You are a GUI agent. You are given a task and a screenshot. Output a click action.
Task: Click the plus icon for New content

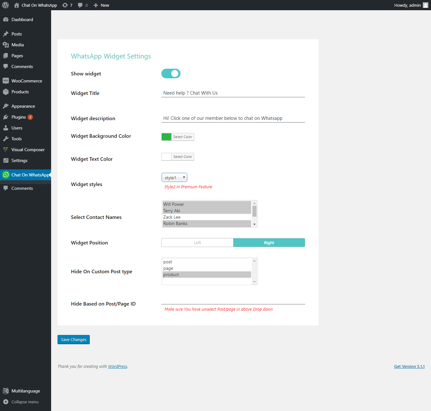tap(96, 5)
